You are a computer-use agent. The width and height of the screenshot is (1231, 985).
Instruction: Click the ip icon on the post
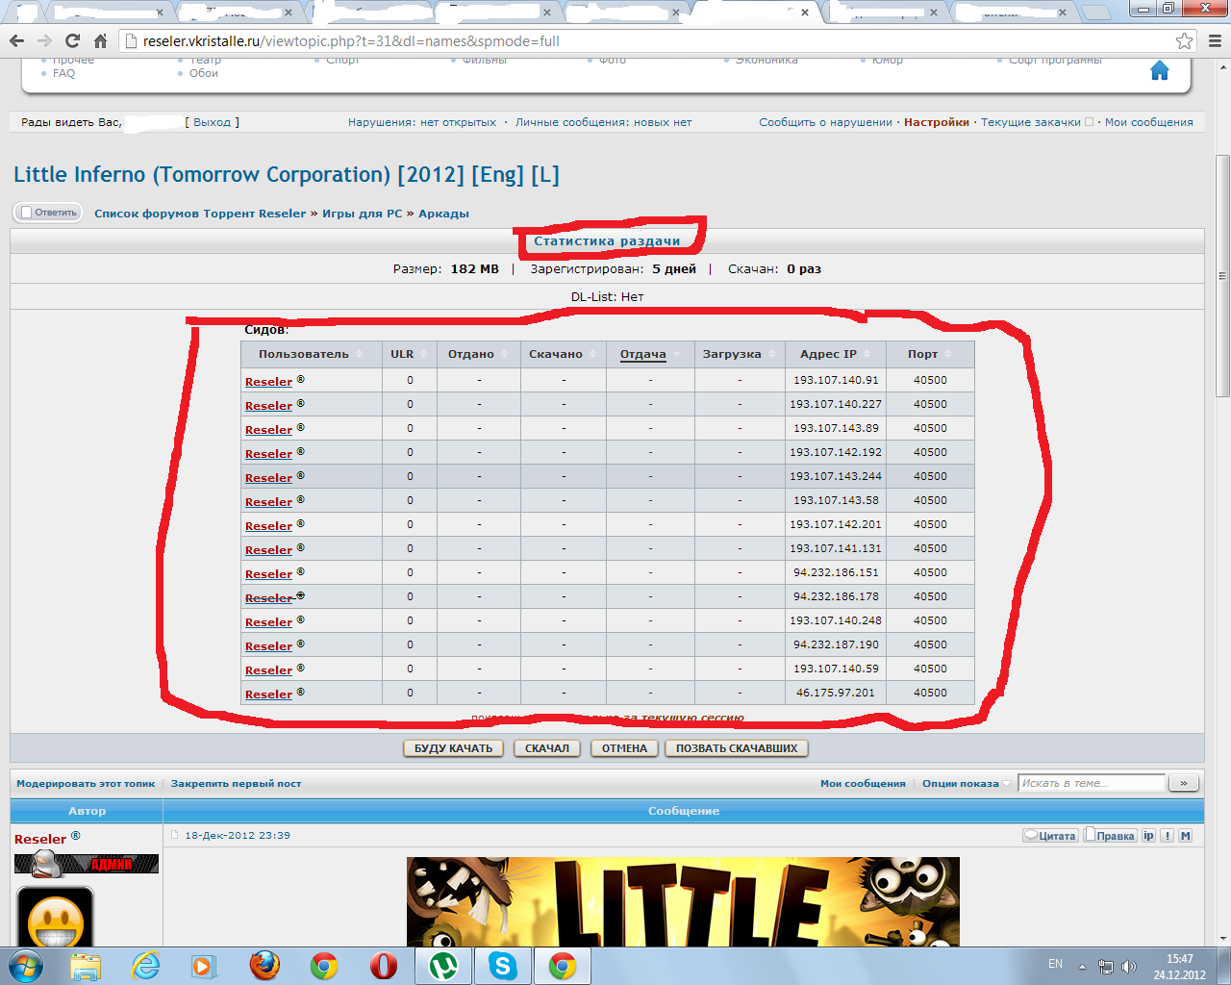1147,836
